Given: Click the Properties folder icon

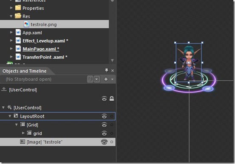Looking at the screenshot, I should (x=18, y=8).
